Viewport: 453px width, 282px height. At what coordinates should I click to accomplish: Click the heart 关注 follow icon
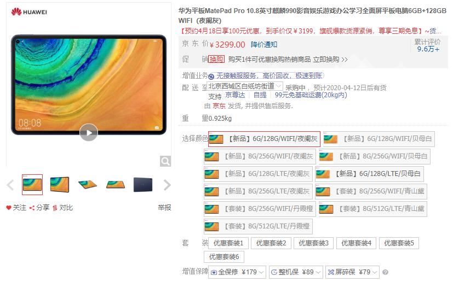(x=9, y=208)
